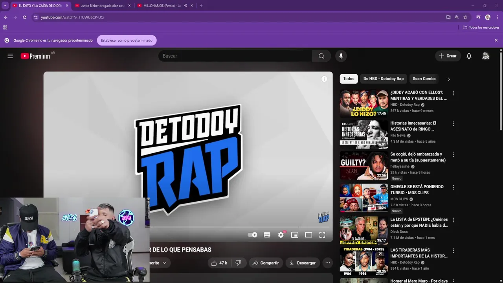The height and width of the screenshot is (283, 503).
Task: Open La LISTA de EPSTEIN video title
Action: (419, 222)
